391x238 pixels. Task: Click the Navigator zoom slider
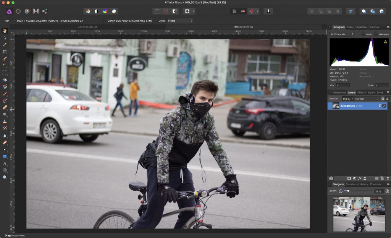click(x=358, y=191)
